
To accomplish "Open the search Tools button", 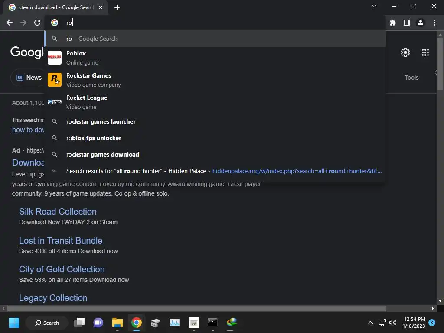I will 411,78.
